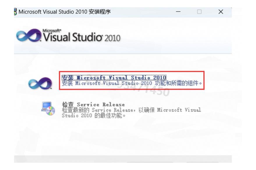
Task: Click the '检查 Service Release' link
Action: 93,104
